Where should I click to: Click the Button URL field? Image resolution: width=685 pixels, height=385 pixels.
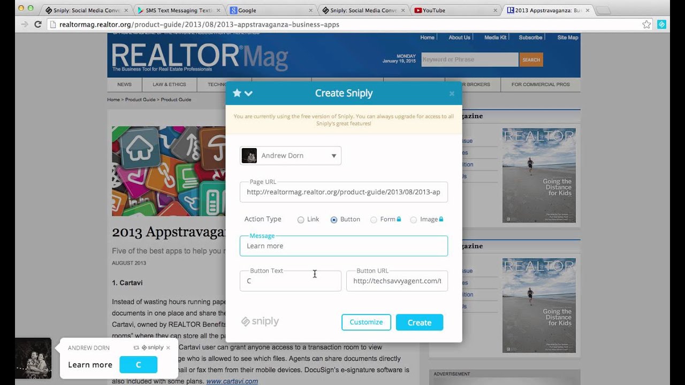point(397,281)
